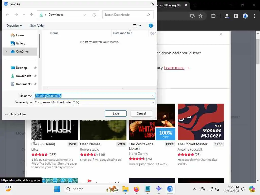Expand the OneDrive tree node
The height and width of the screenshot is (195, 260).
(x=6, y=52)
